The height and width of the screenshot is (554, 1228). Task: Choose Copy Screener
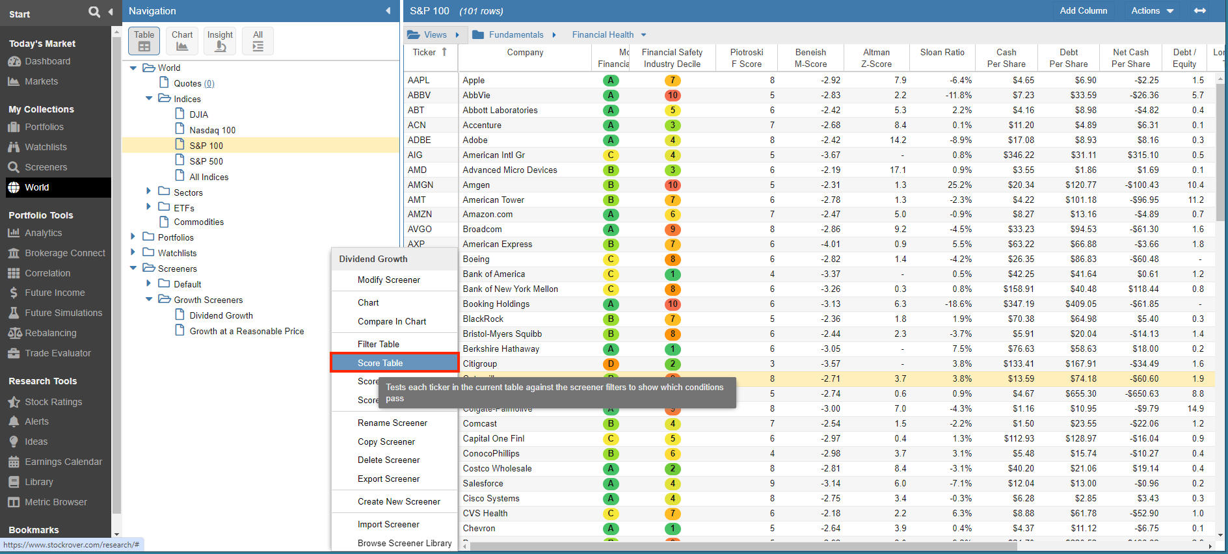coord(395,442)
